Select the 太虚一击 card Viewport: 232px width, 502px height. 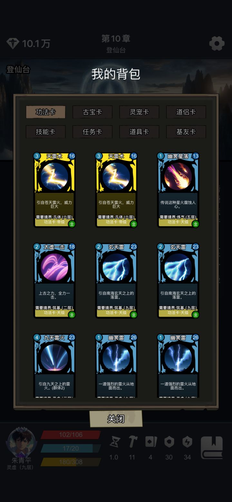54,280
